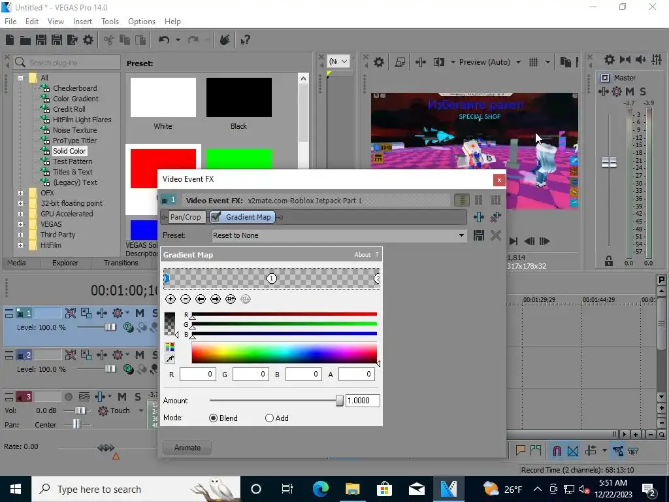Toggle Automatic Crossfades icon

pyautogui.click(x=573, y=451)
